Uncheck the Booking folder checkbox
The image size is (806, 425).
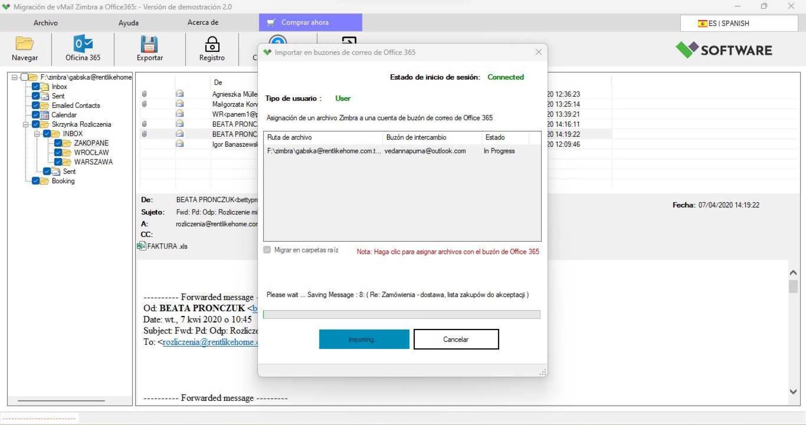[x=36, y=181]
